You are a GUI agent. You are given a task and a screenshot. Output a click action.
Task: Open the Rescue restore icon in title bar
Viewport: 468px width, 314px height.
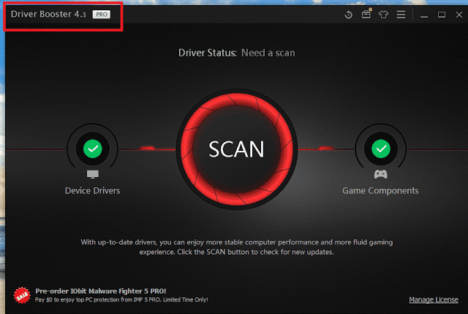pyautogui.click(x=348, y=15)
